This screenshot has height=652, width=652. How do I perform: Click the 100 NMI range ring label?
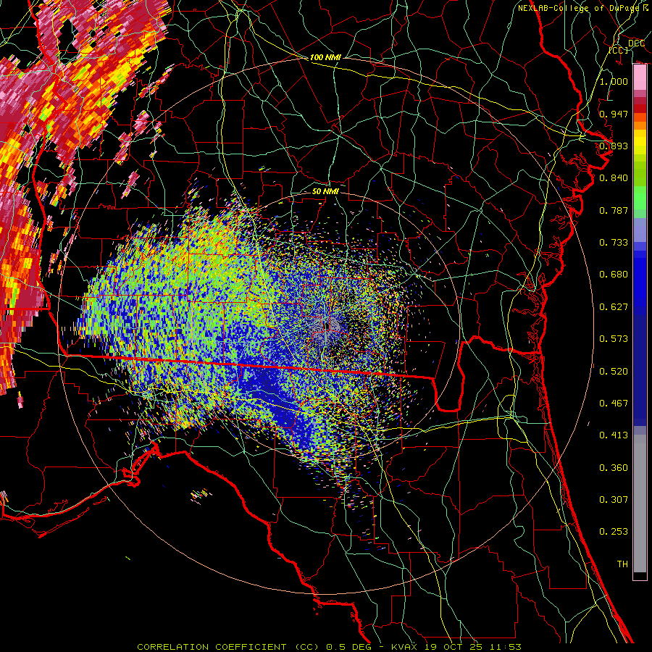click(325, 57)
